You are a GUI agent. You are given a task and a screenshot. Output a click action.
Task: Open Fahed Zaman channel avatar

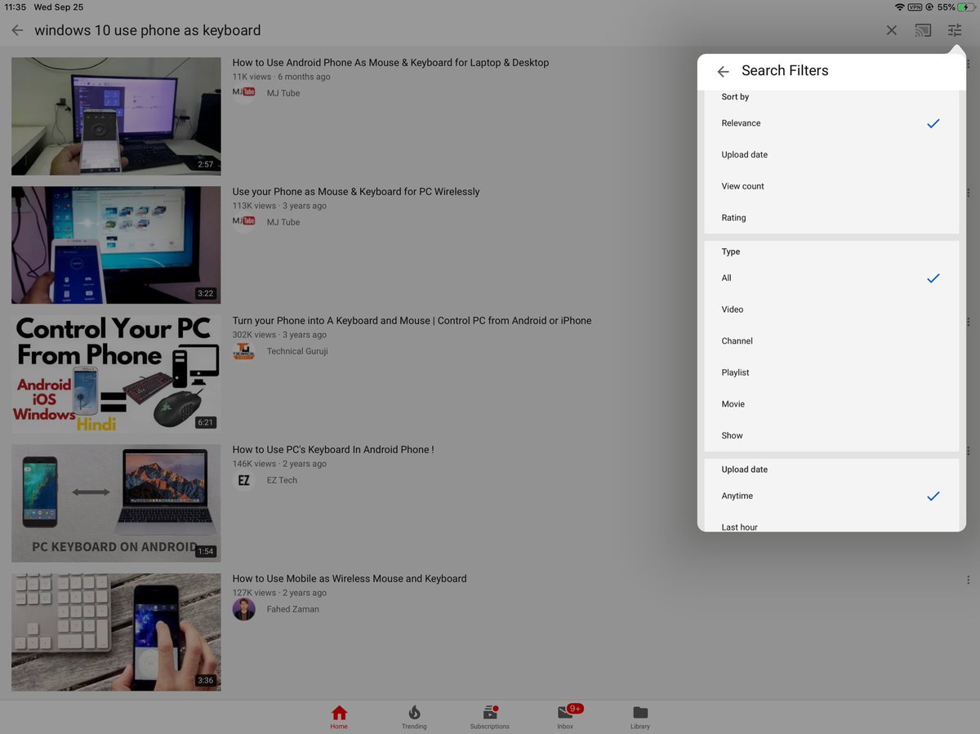click(x=243, y=609)
